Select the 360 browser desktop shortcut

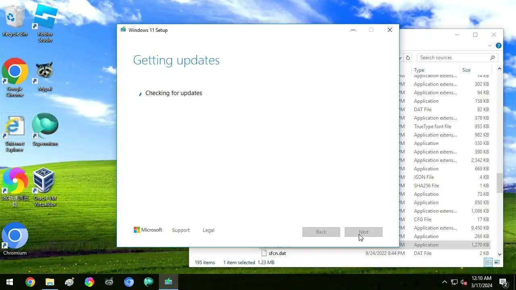point(15,187)
